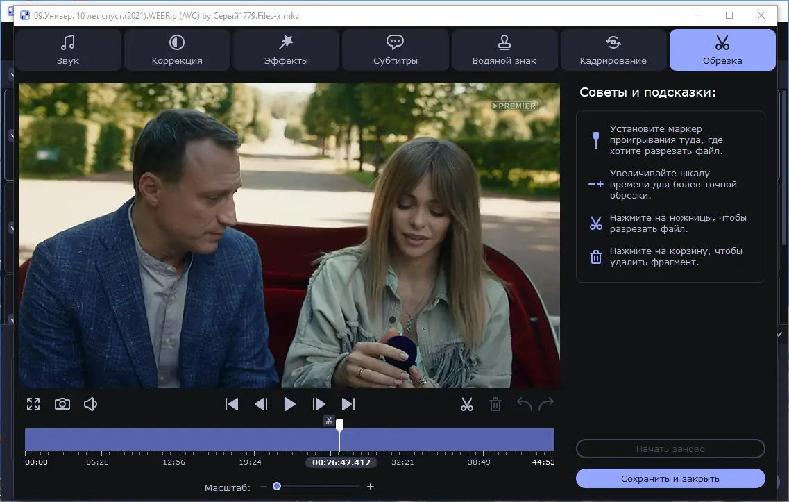The height and width of the screenshot is (502, 789).
Task: Decrease timeline scale with minus
Action: [264, 487]
